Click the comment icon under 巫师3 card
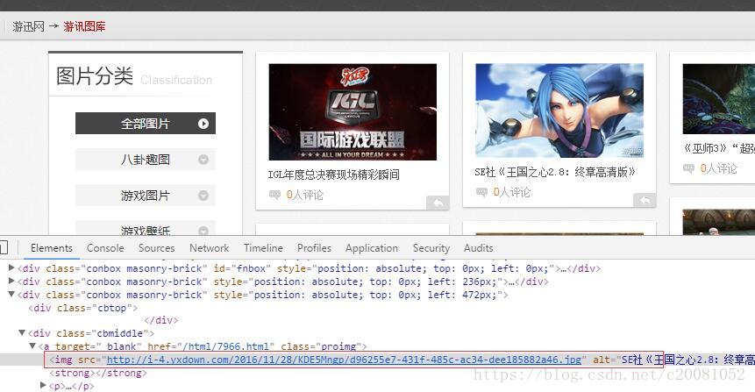Screen dimensions: 755x392 pos(688,168)
